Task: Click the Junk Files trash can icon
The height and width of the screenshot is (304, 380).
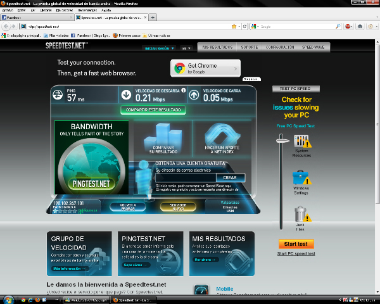Action: pyautogui.click(x=302, y=214)
